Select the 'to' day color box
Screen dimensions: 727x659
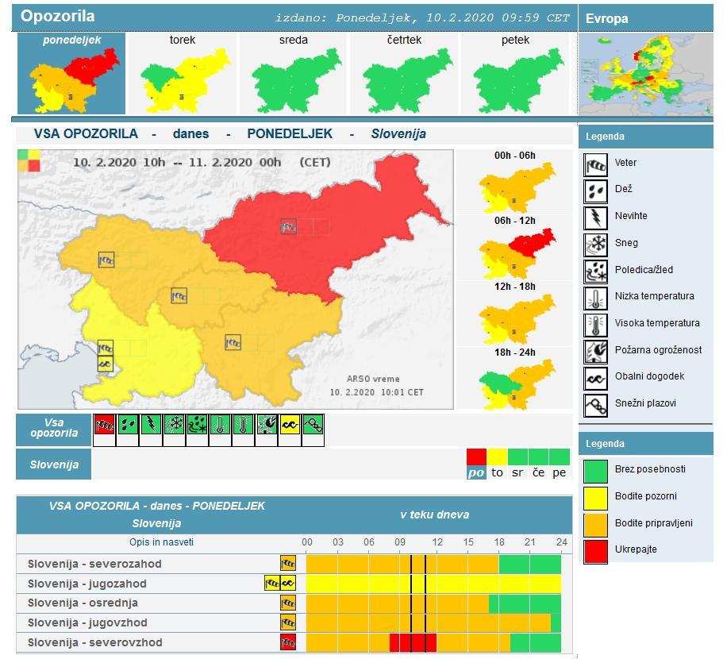pos(497,464)
